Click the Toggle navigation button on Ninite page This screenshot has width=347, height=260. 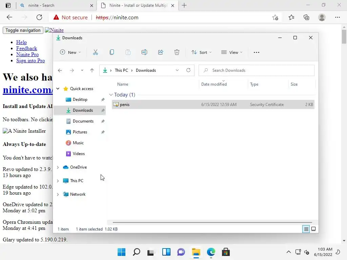23,30
